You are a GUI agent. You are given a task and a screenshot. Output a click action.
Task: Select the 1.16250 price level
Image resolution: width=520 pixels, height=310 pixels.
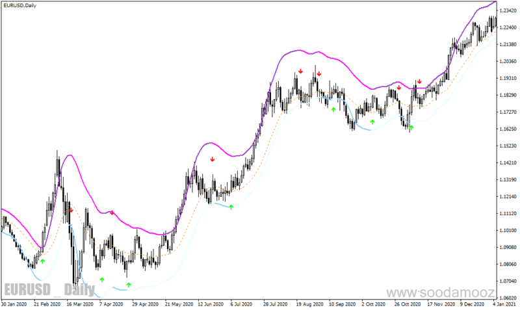pyautogui.click(x=508, y=129)
